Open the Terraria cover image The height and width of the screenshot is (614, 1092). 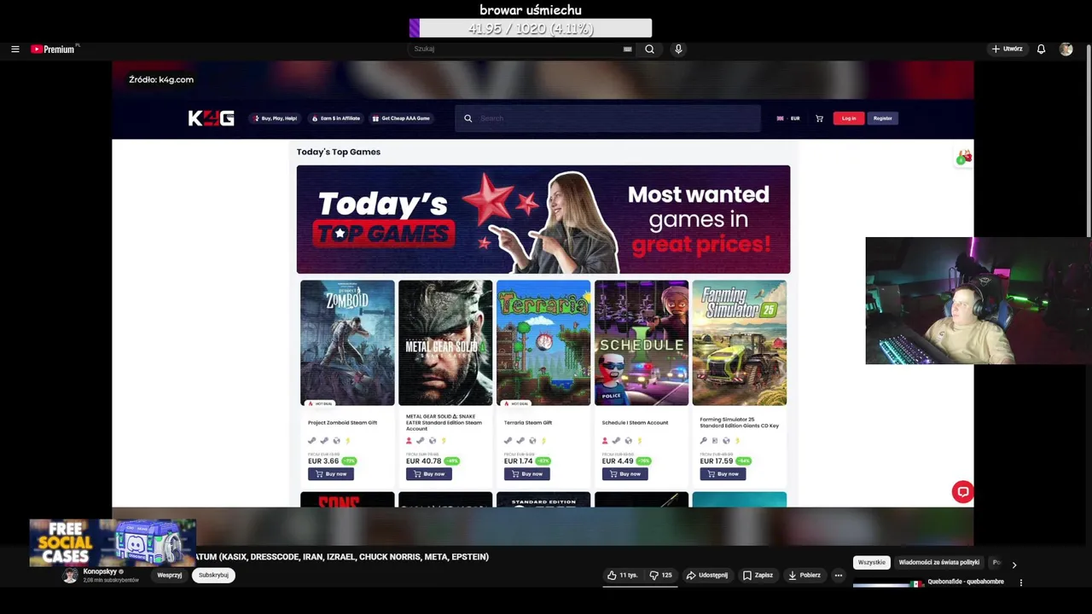543,343
